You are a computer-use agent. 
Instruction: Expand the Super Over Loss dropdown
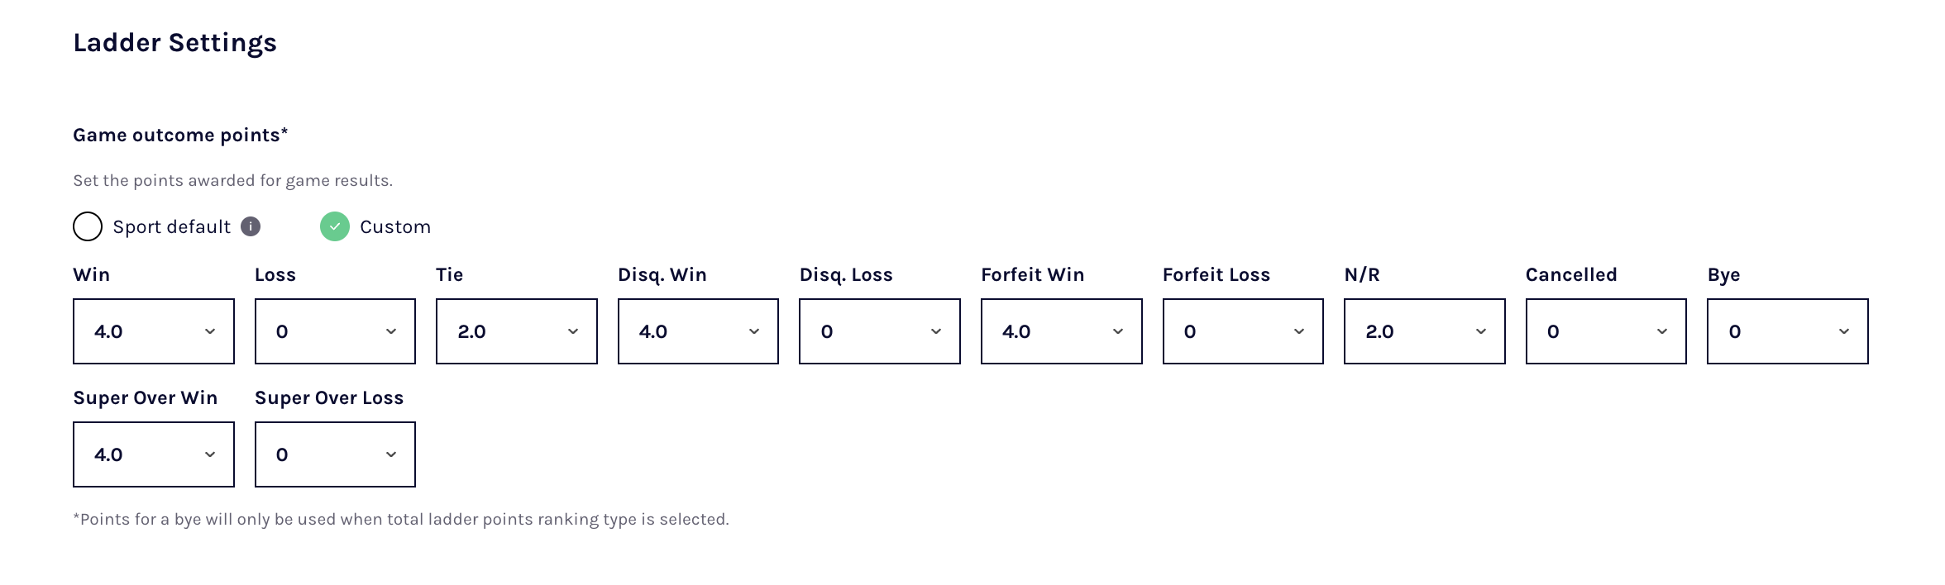pos(335,454)
